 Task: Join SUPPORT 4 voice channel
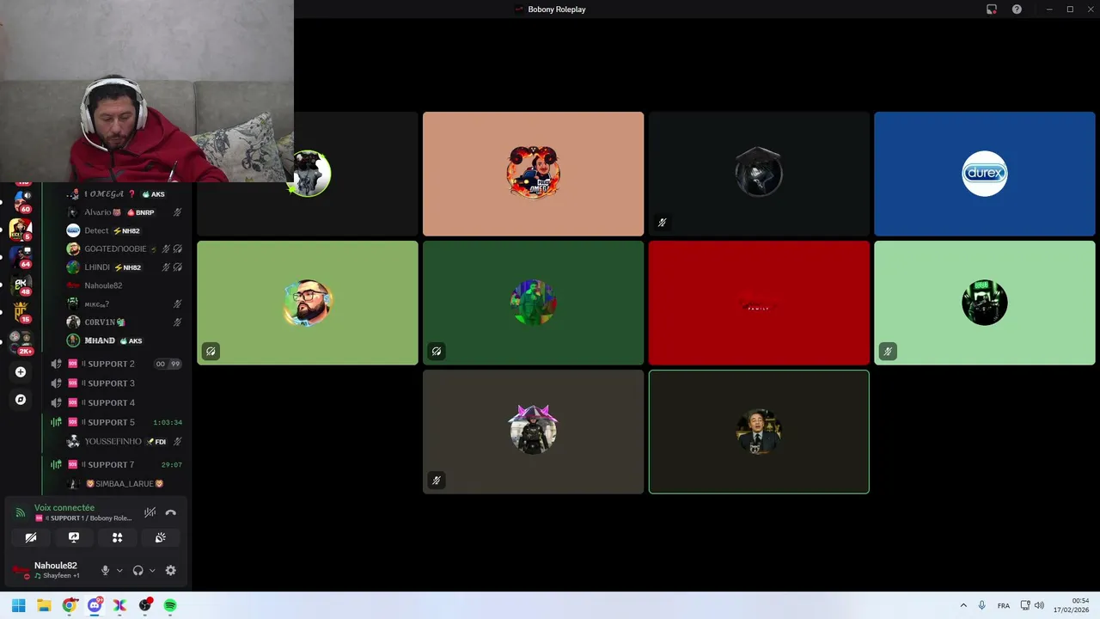click(x=116, y=402)
